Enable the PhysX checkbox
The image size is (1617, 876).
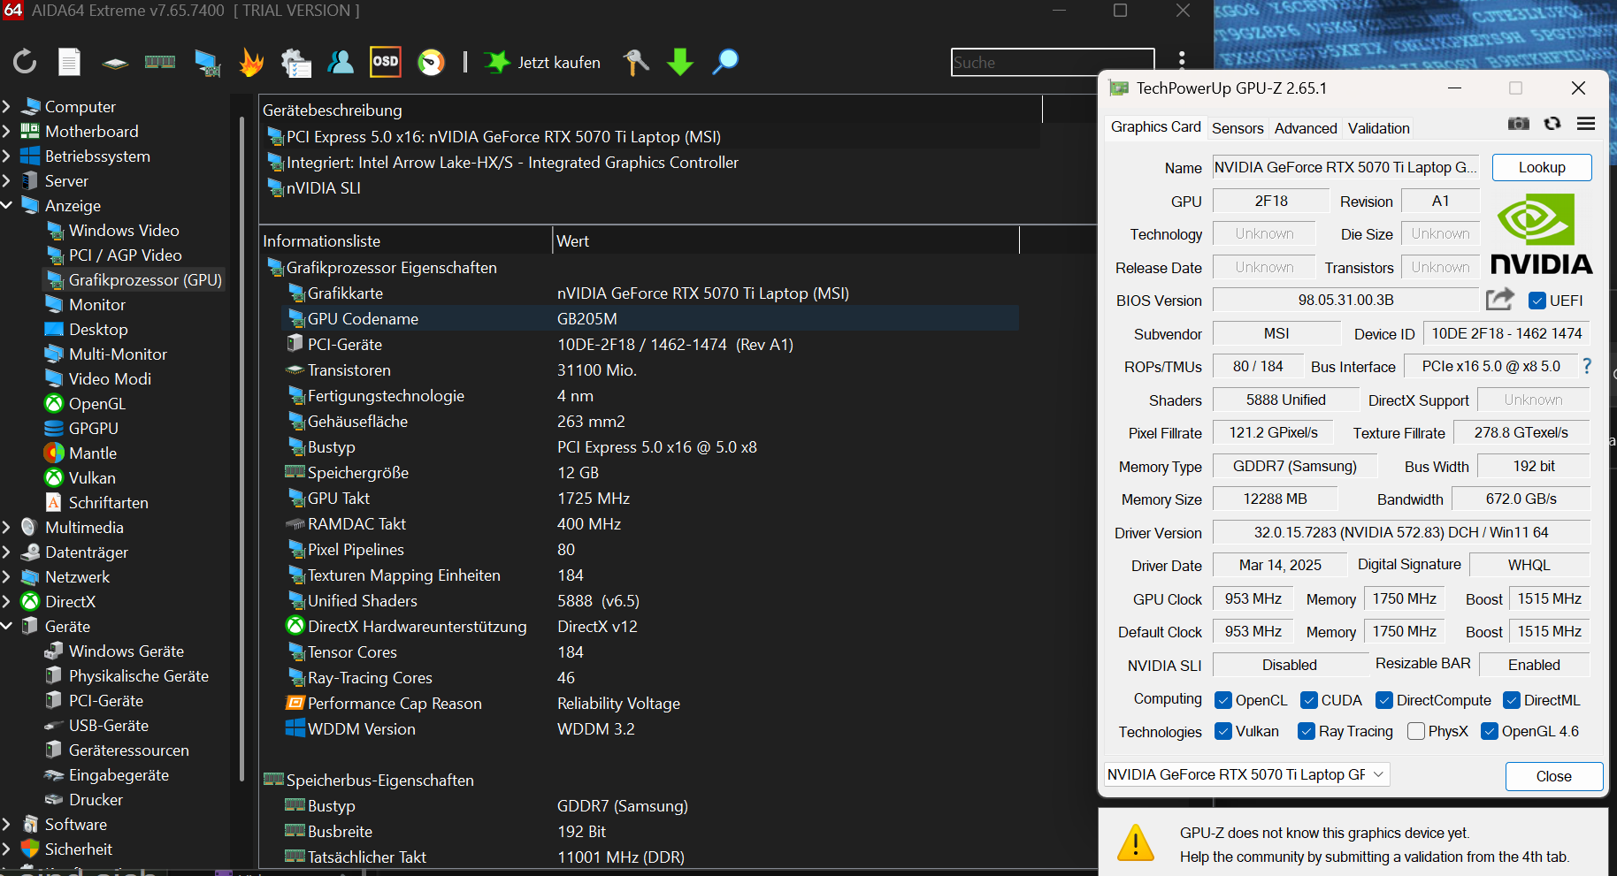coord(1416,731)
